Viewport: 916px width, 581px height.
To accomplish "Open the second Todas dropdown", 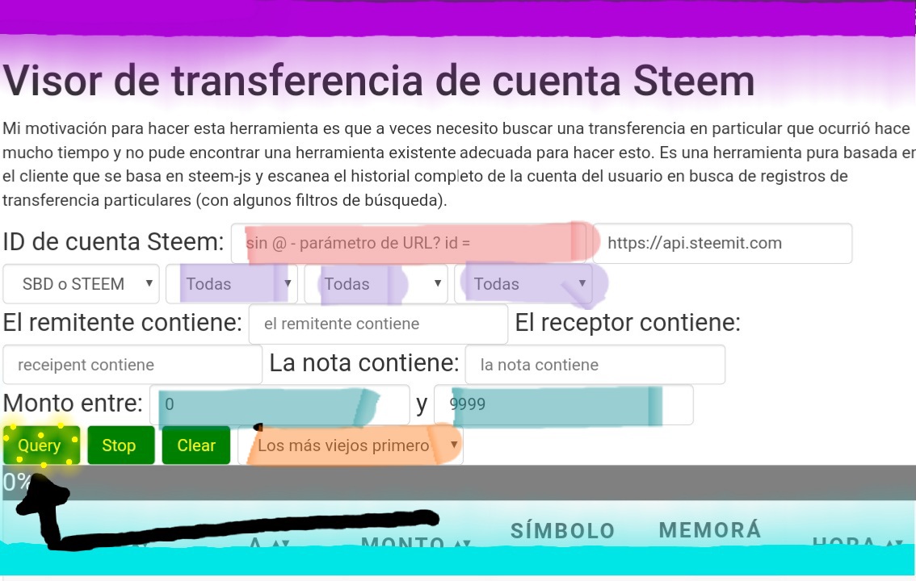I will point(376,283).
